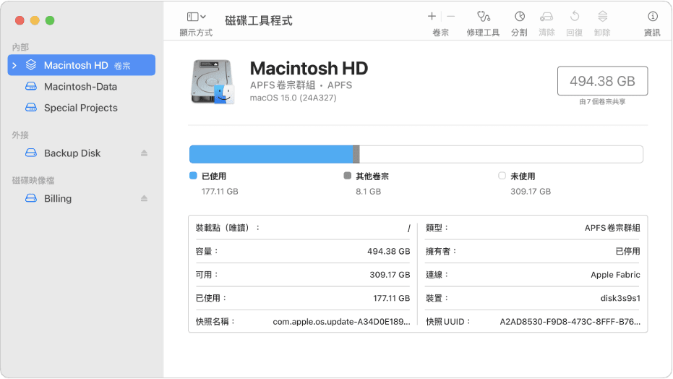Click the red close window button

pyautogui.click(x=20, y=20)
